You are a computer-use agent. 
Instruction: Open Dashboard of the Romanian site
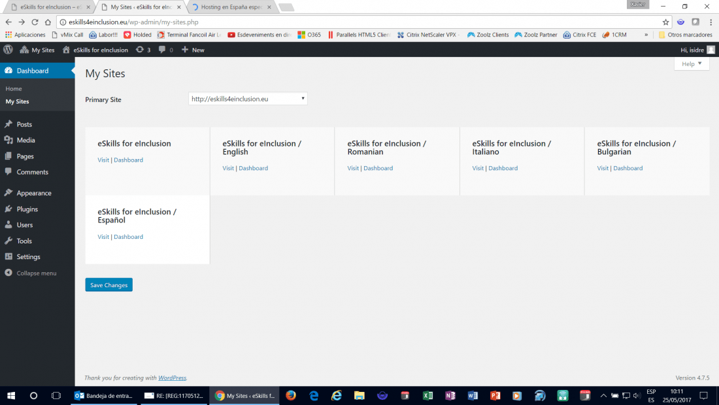click(x=378, y=168)
